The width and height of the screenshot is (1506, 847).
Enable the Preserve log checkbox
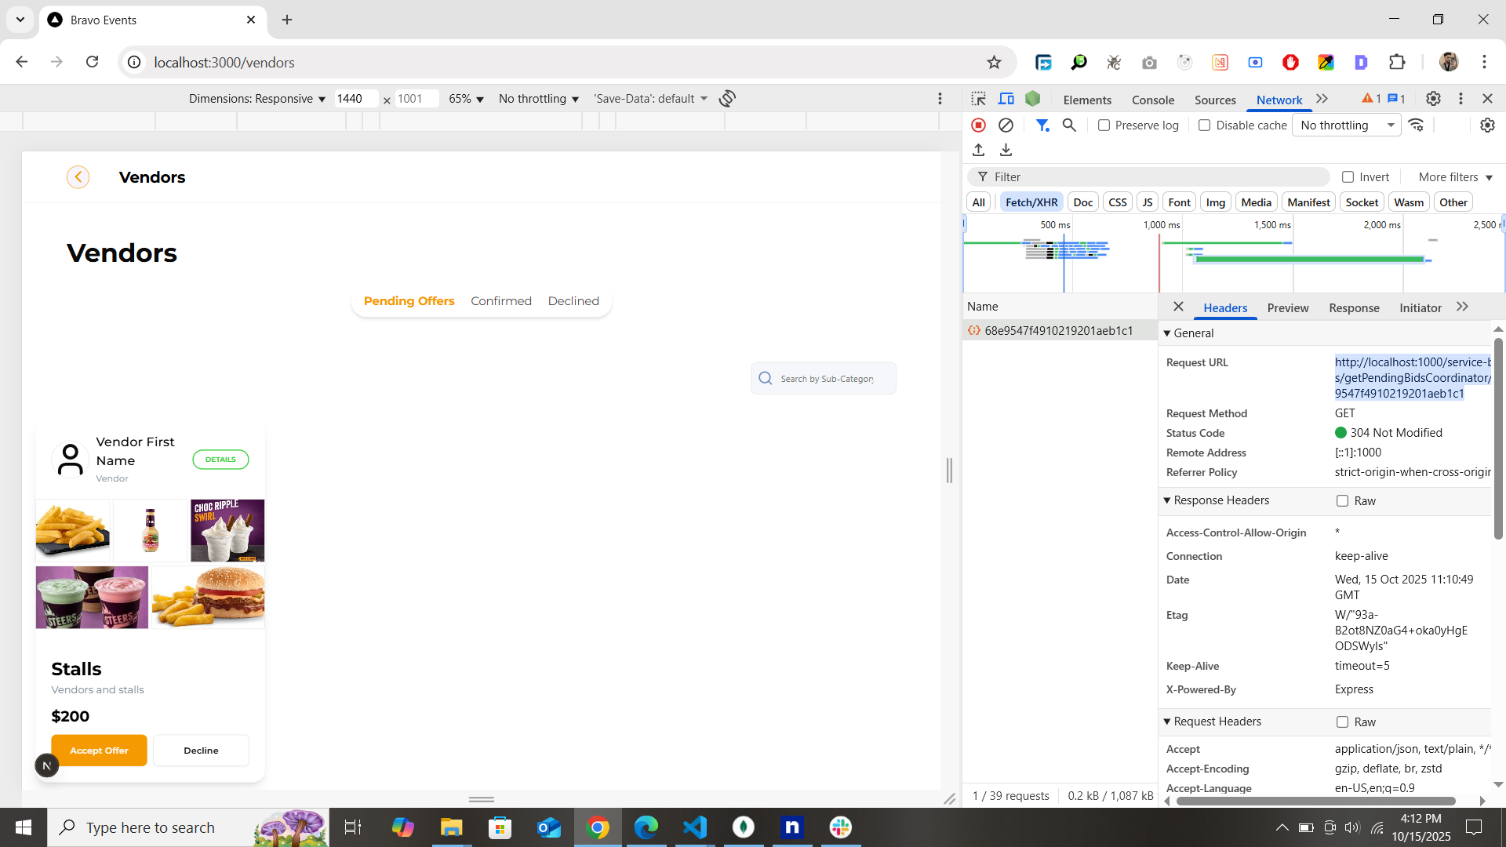click(x=1104, y=125)
